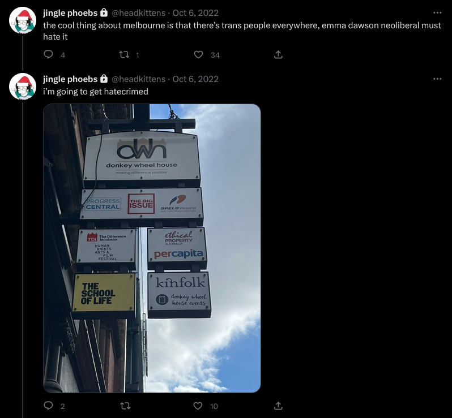Share the 'hatecrimed' tweet via share icon
The height and width of the screenshot is (418, 452).
(x=278, y=406)
